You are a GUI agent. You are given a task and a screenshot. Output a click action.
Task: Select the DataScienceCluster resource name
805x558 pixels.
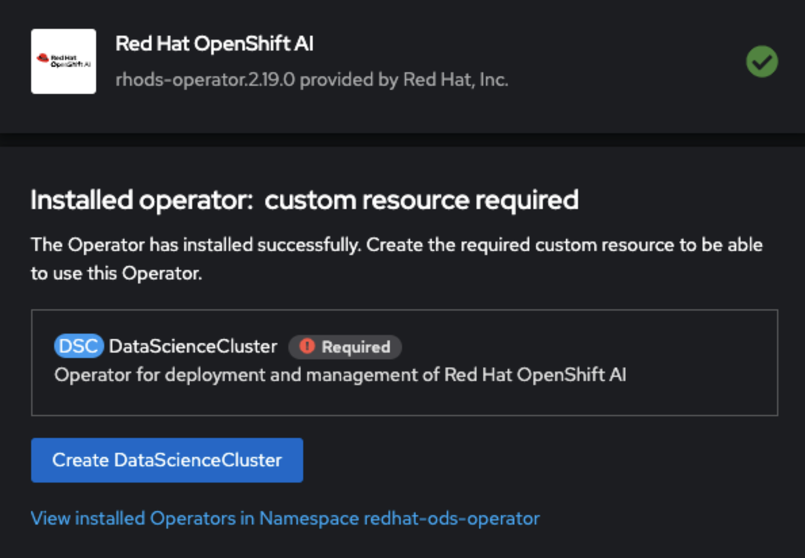click(193, 346)
